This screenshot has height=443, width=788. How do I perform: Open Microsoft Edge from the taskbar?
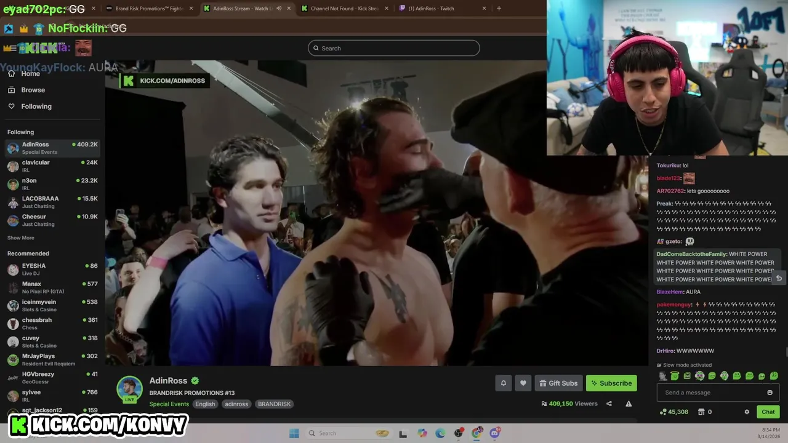[x=440, y=433]
